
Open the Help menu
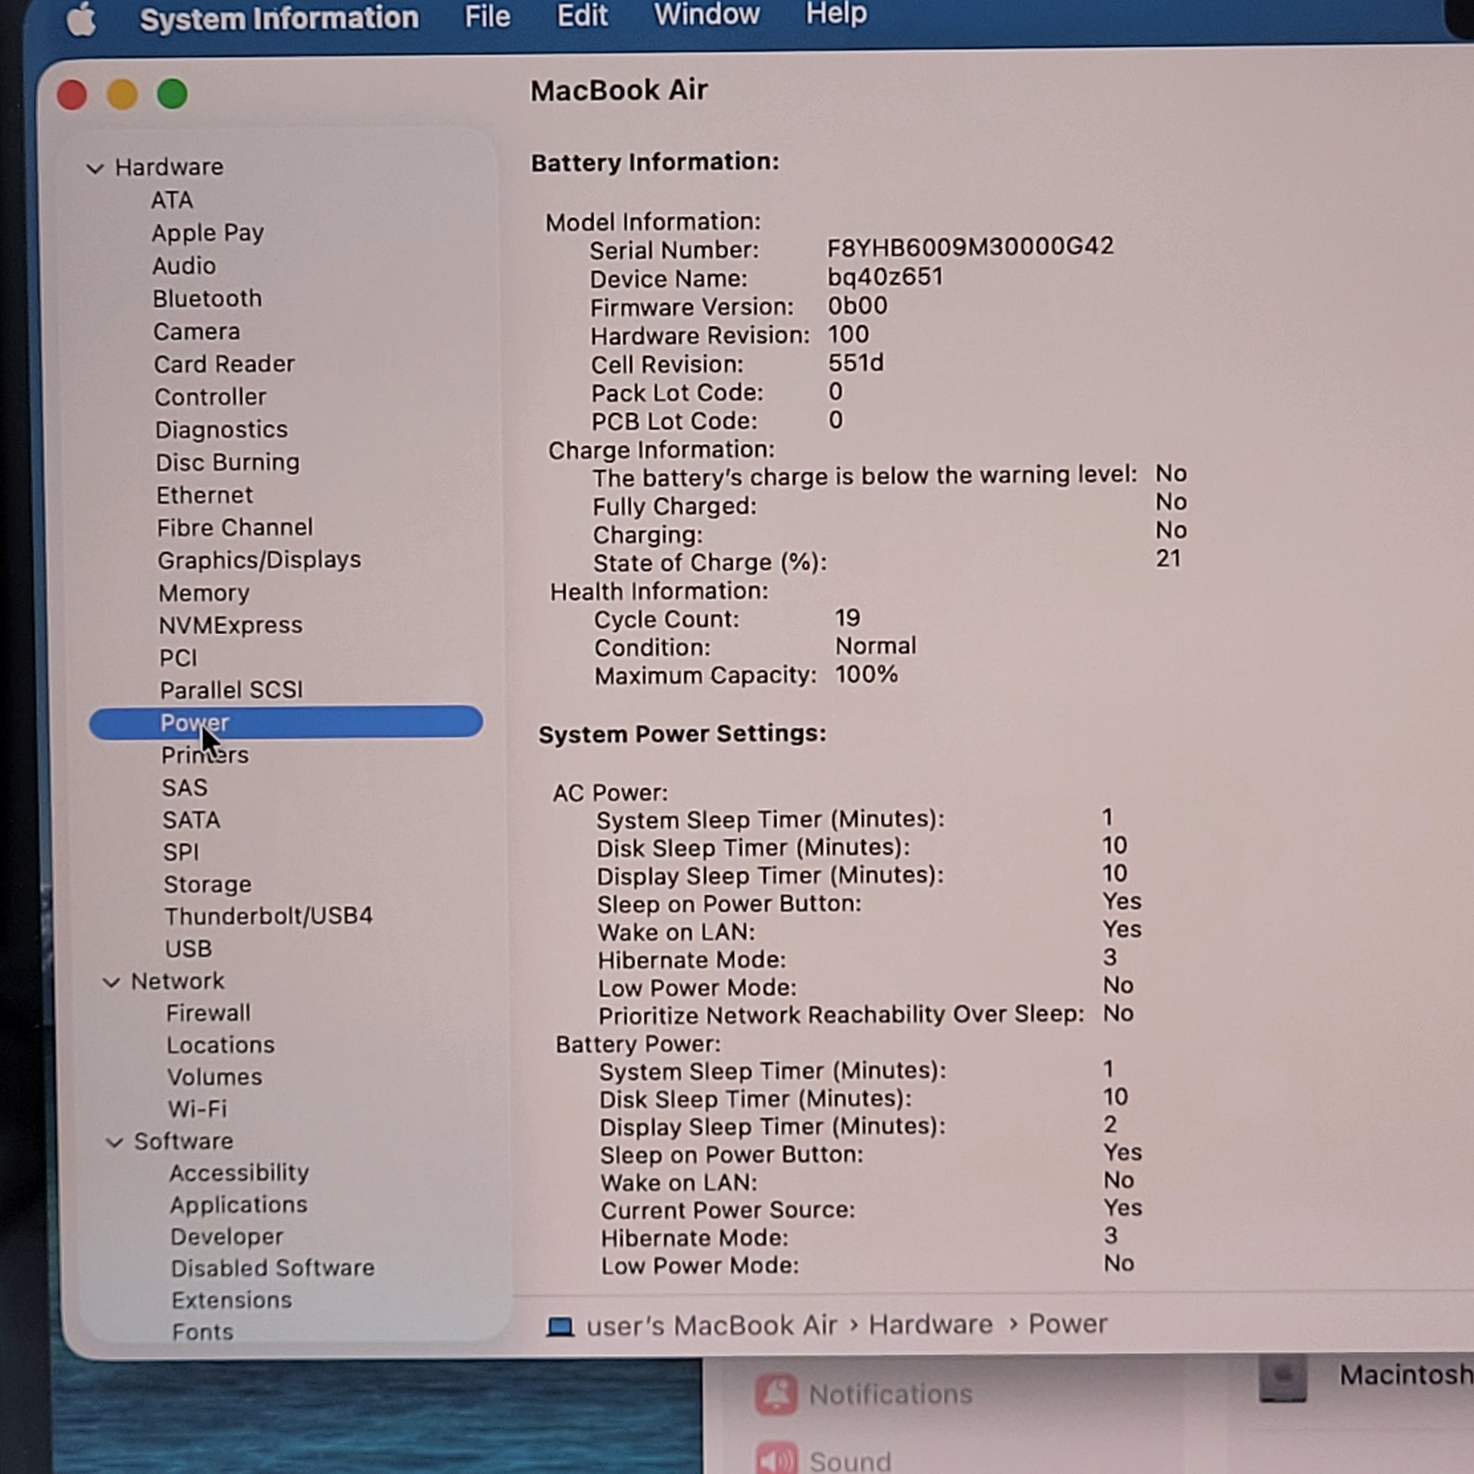836,13
